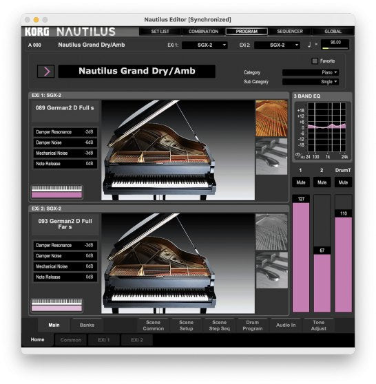This screenshot has height=384, width=376.
Task: Open the EXi 1 SGX-2 dropdown
Action: (205, 45)
